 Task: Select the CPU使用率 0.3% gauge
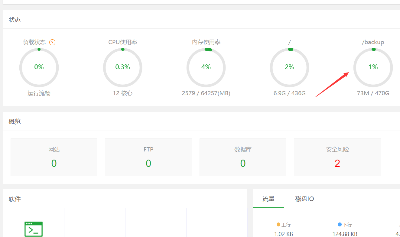point(122,67)
